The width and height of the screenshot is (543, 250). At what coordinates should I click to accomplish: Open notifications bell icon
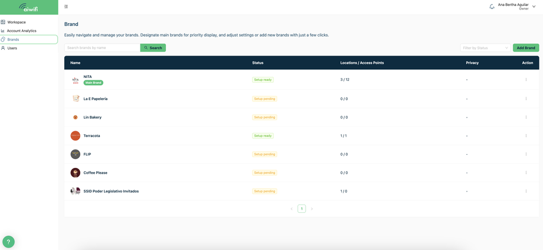pyautogui.click(x=492, y=7)
